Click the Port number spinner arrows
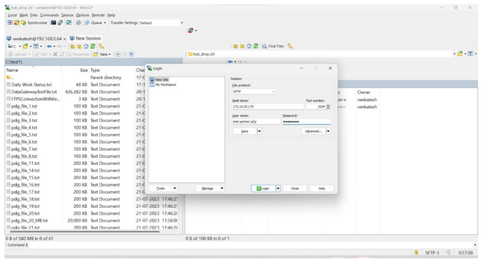 pyautogui.click(x=328, y=107)
